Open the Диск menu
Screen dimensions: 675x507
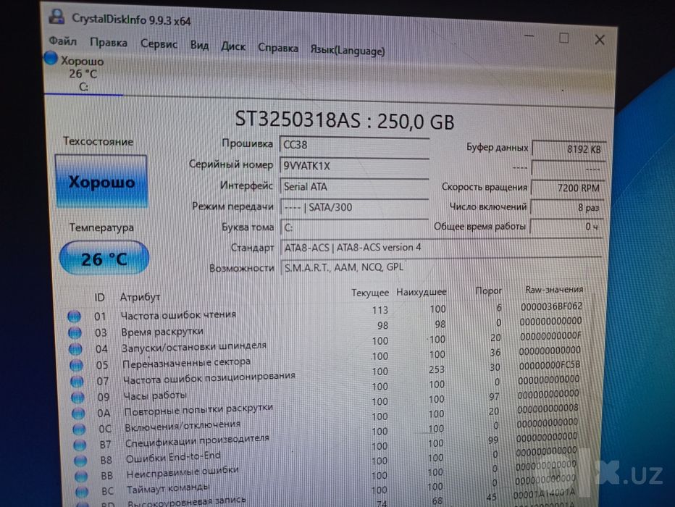pos(233,46)
